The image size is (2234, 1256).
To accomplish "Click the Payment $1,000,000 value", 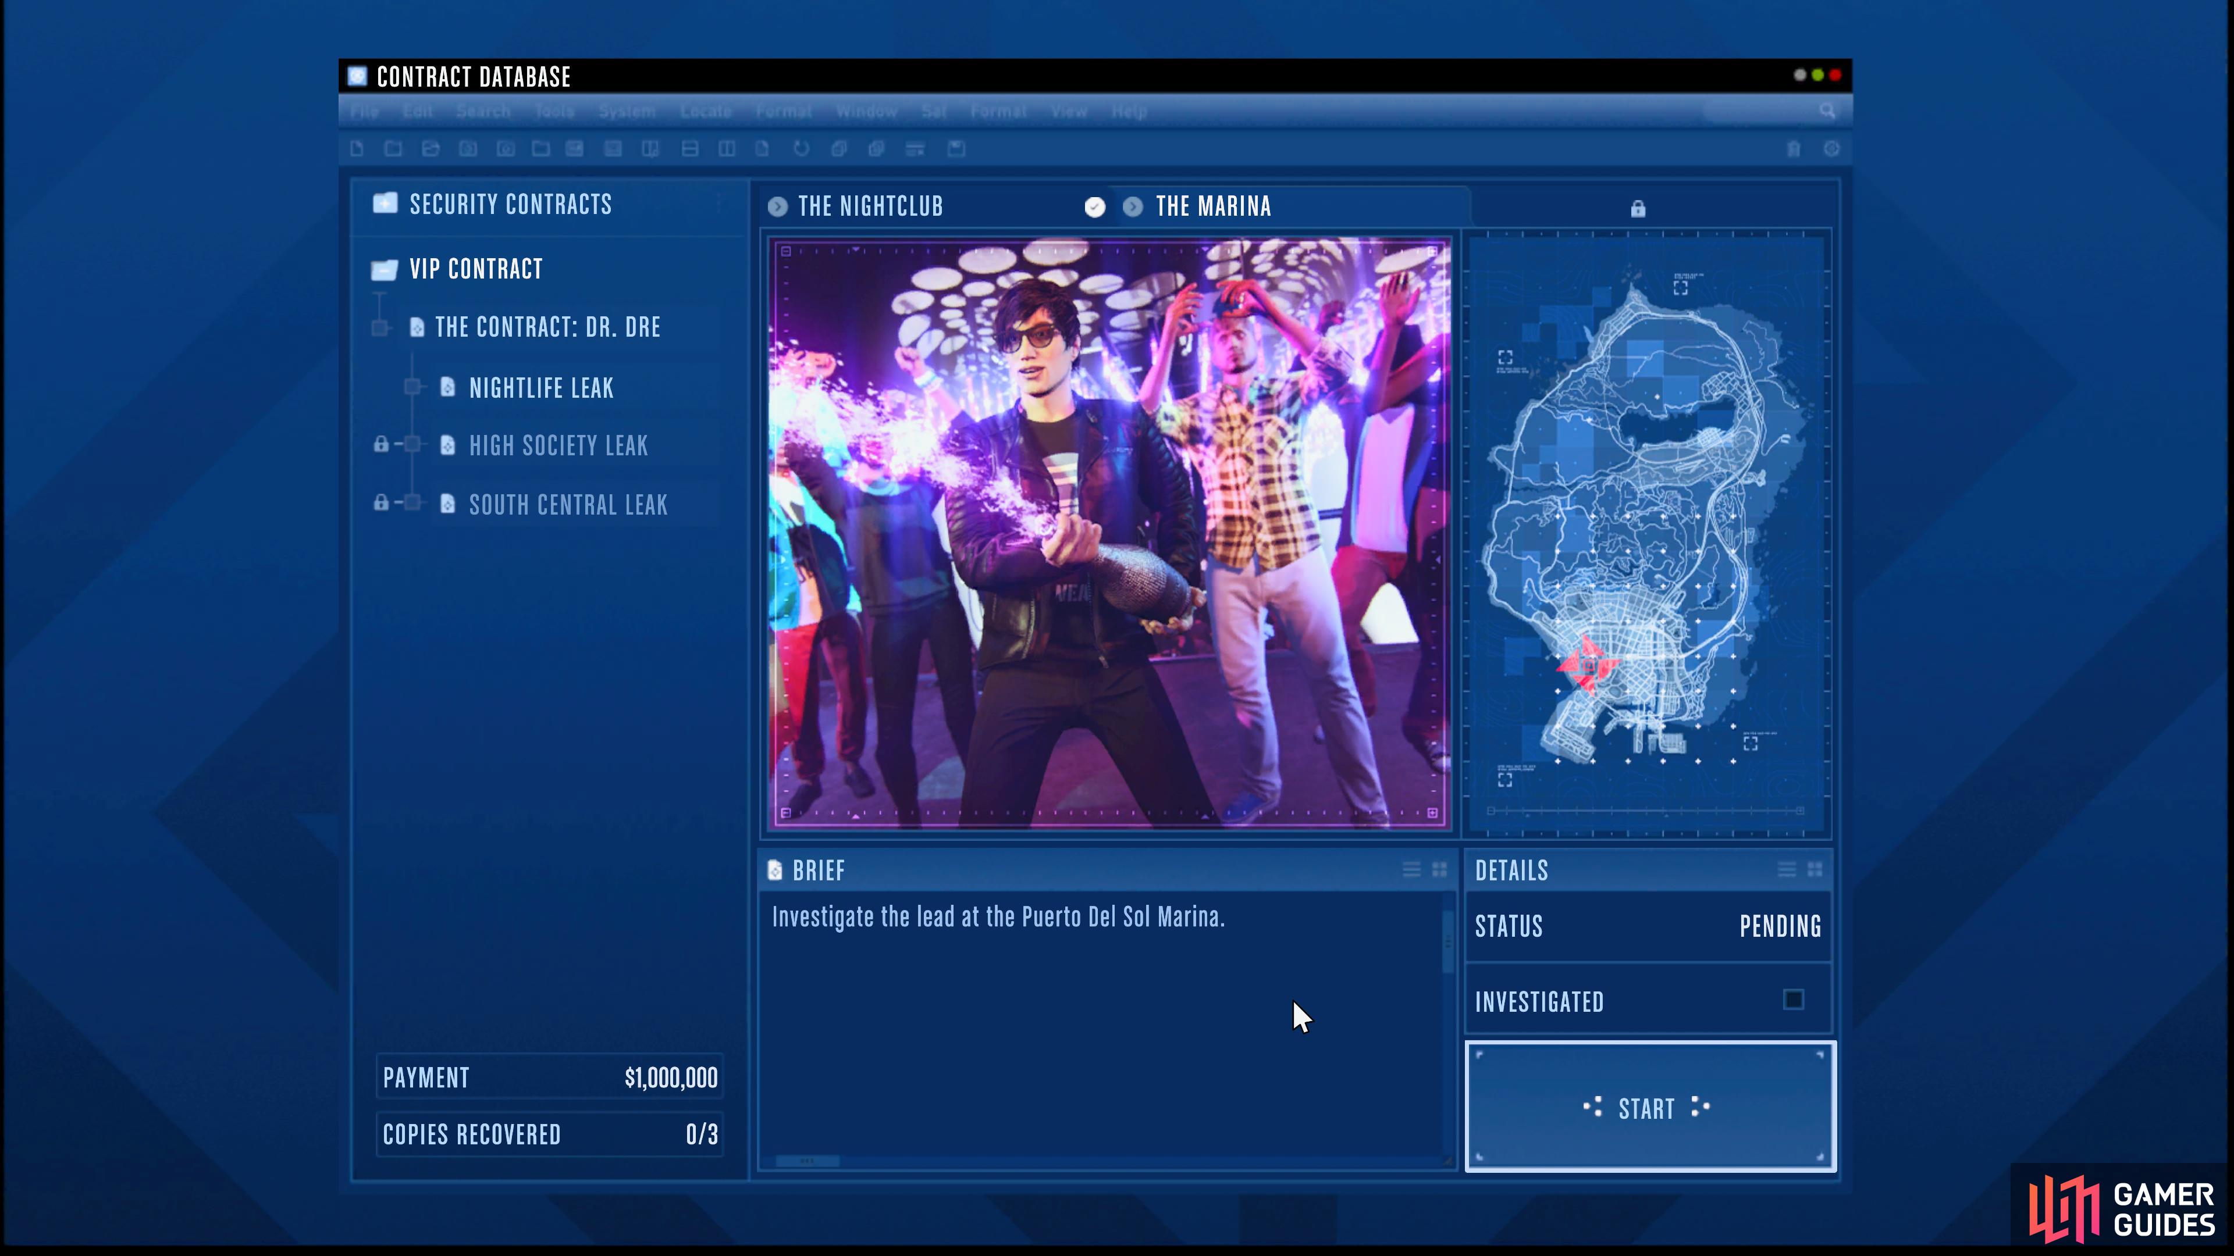I will (x=670, y=1077).
